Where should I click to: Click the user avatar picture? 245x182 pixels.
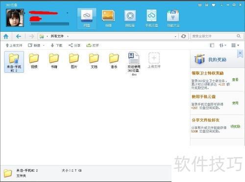15,18
